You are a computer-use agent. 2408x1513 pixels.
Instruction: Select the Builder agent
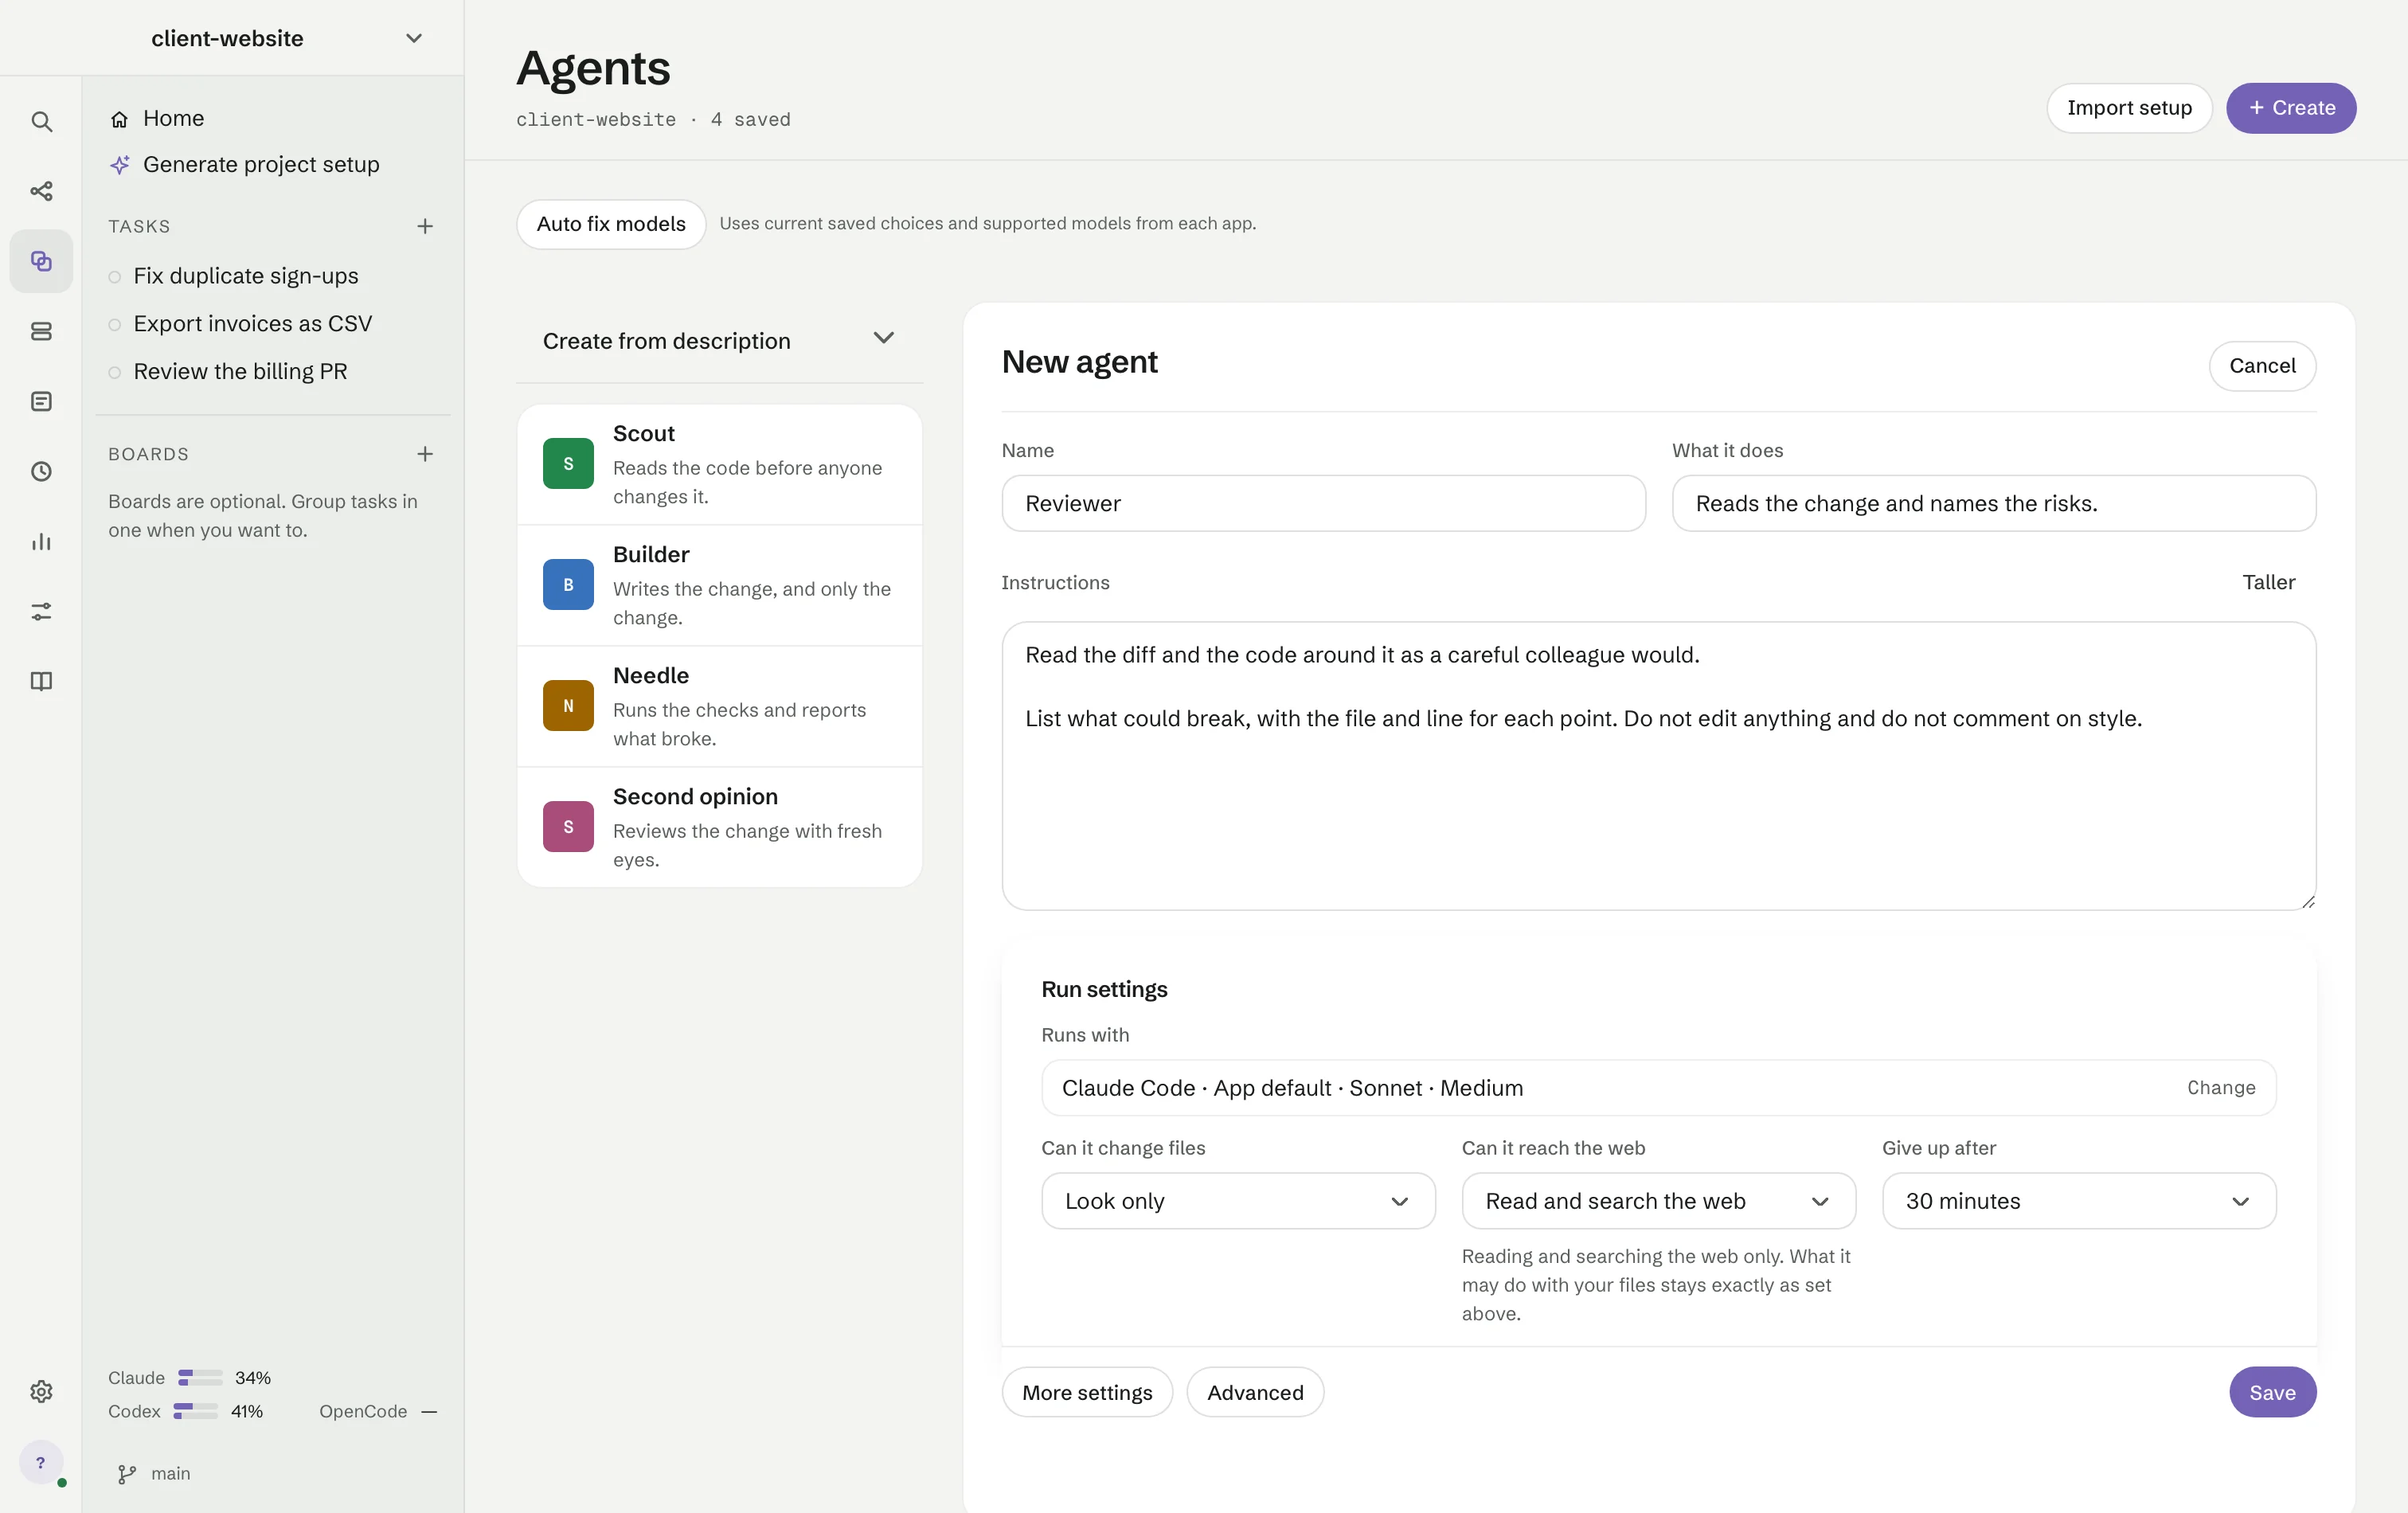719,585
